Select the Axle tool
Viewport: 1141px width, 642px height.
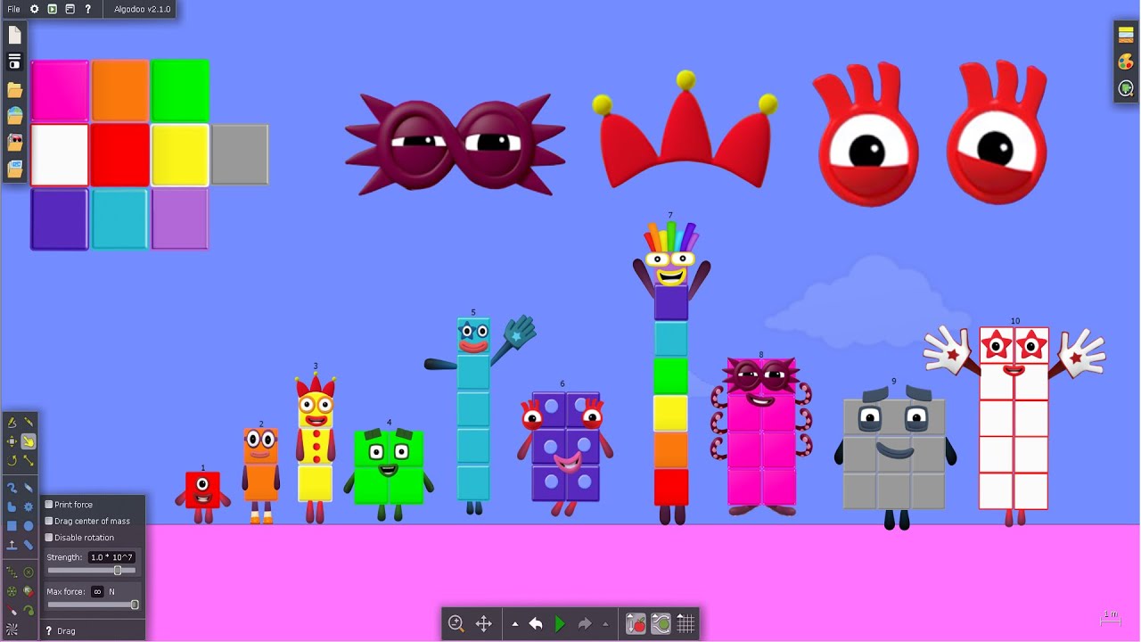(x=12, y=590)
